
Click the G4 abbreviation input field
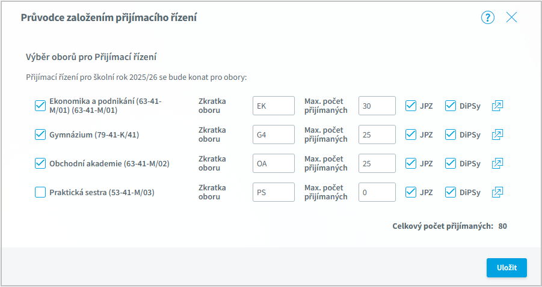pyautogui.click(x=274, y=134)
